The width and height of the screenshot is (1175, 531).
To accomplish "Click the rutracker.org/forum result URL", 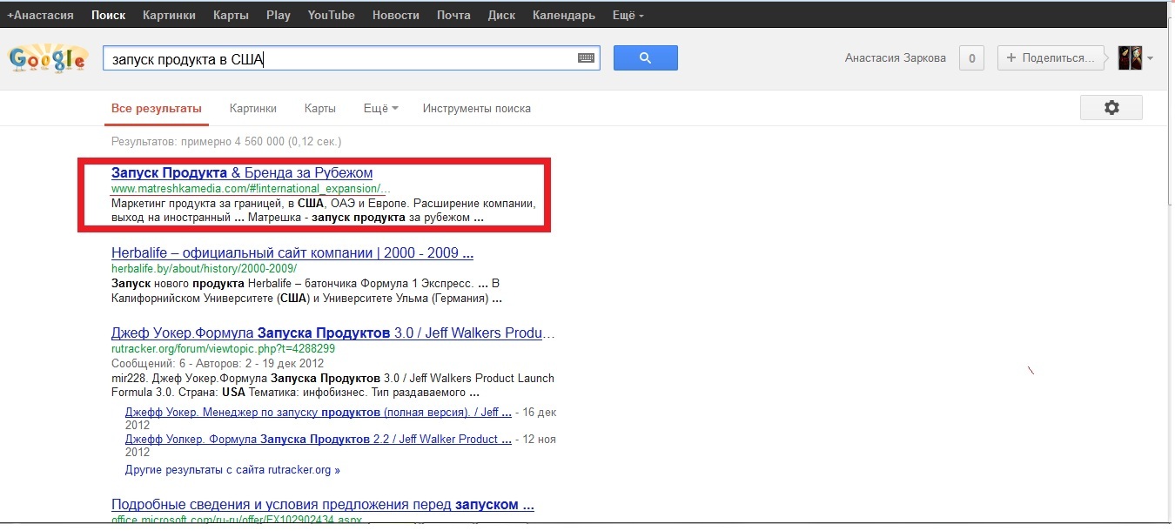I will click(223, 348).
